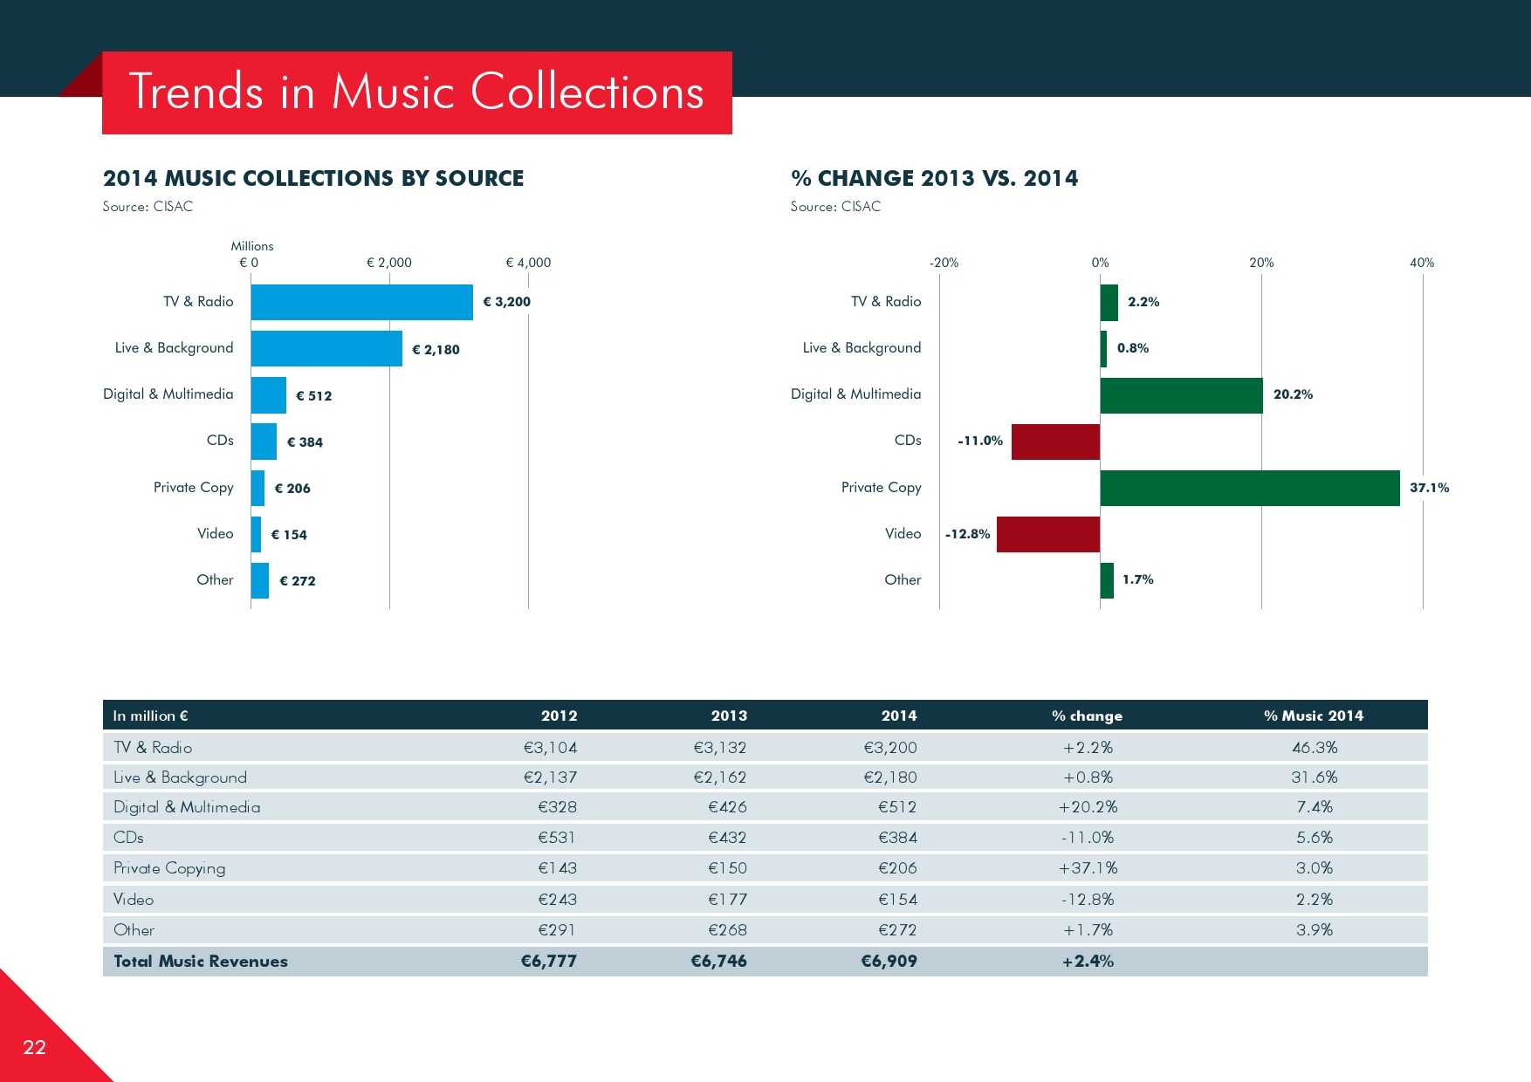
Task: Click the % change column header
Action: (x=1087, y=716)
